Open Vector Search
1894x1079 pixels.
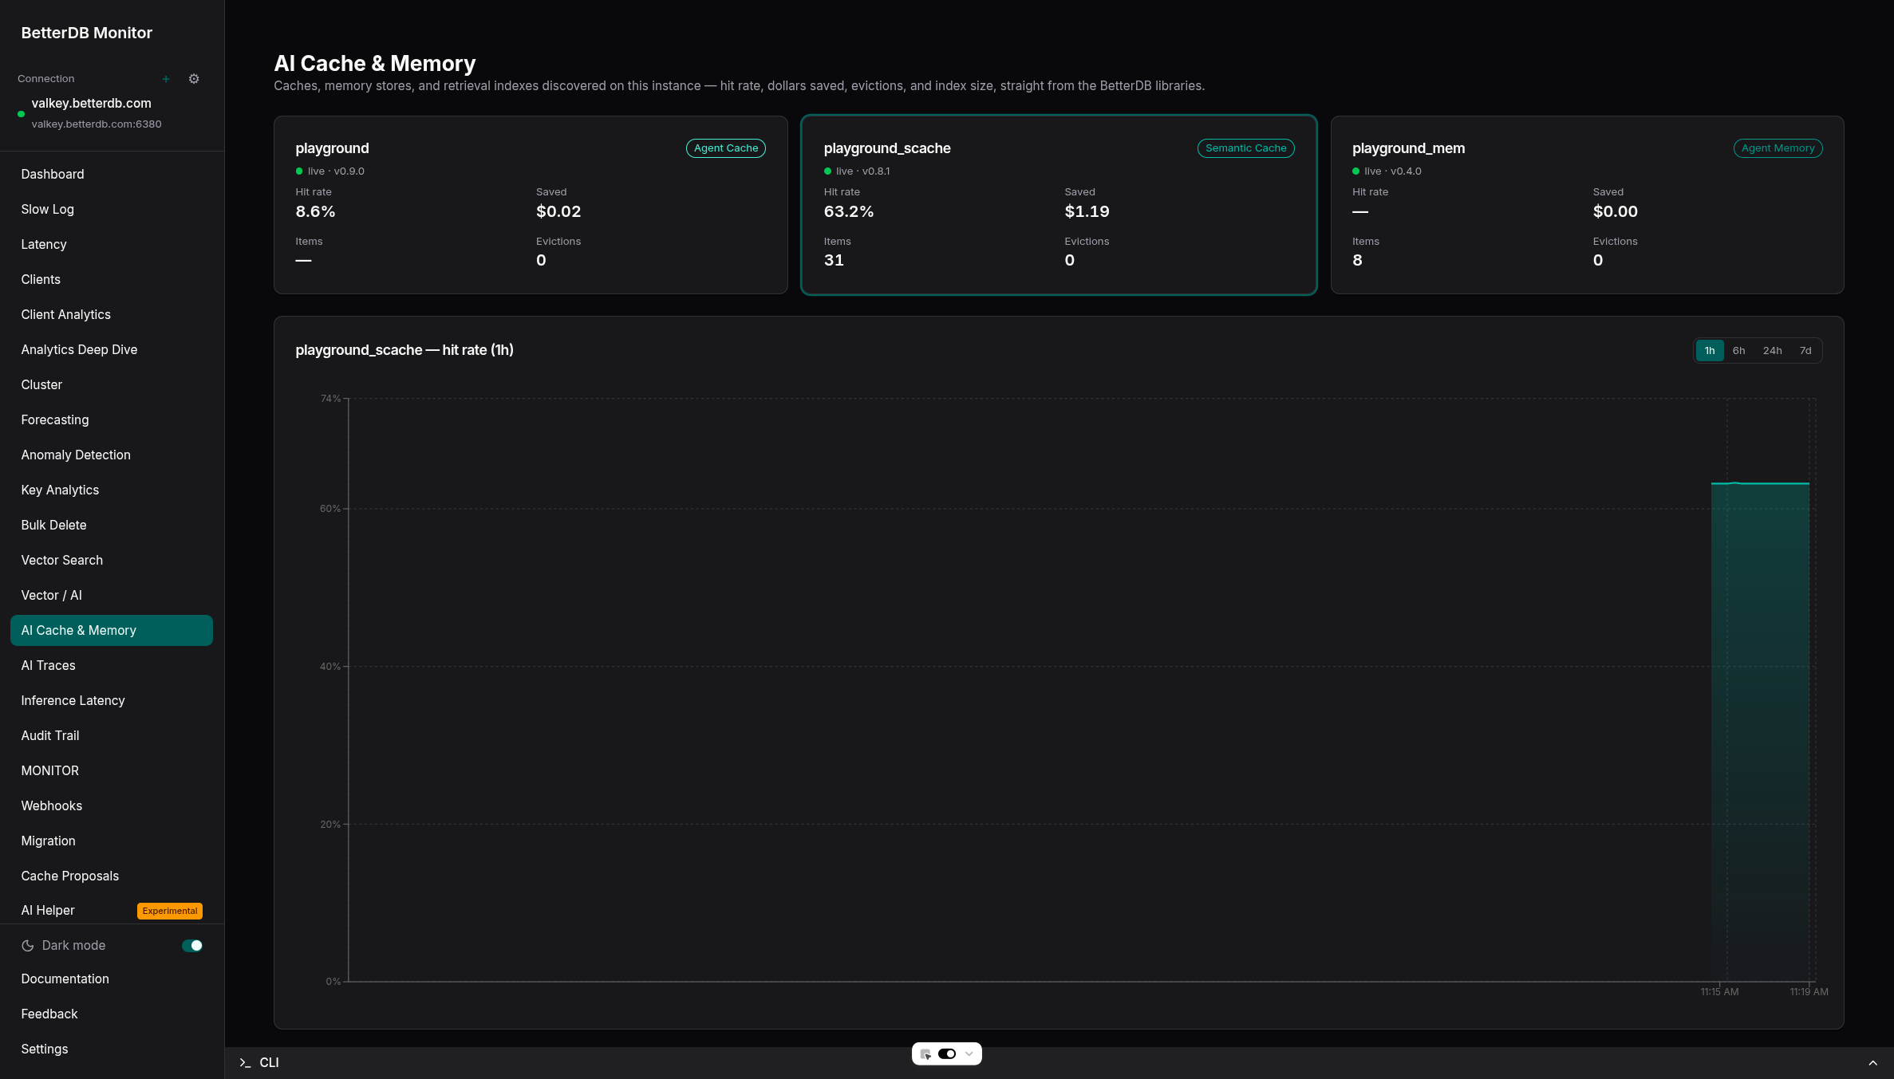pos(112,561)
